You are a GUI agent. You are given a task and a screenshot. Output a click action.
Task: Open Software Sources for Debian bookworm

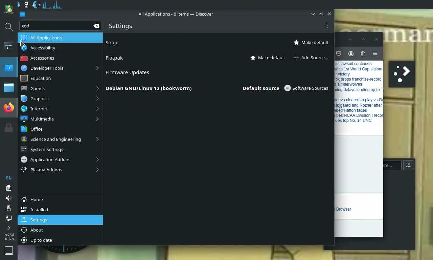[306, 88]
